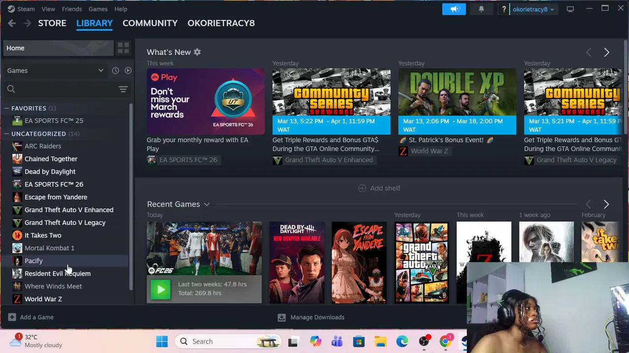Expand the Games filter dropdown
629x353 pixels.
(55, 71)
